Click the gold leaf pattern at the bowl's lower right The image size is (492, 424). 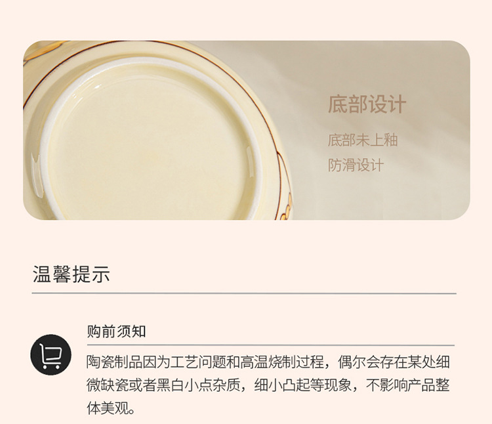(x=286, y=207)
